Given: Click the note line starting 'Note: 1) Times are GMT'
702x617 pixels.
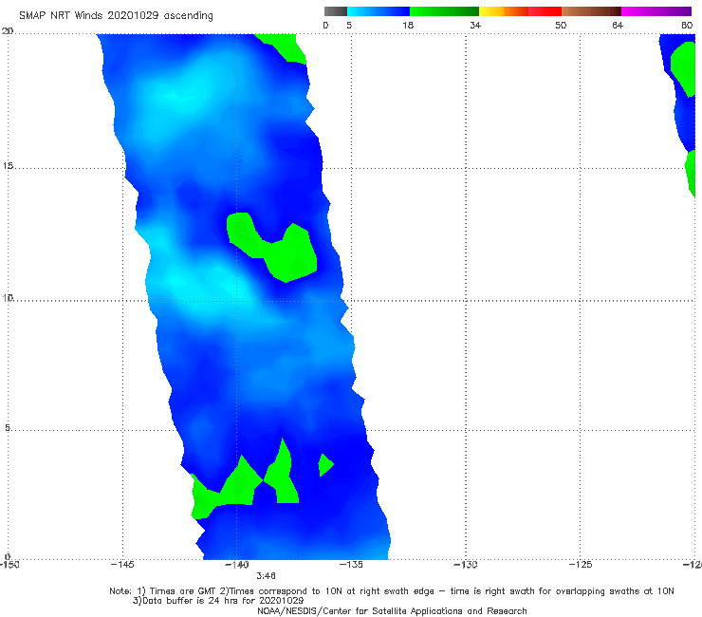Looking at the screenshot, I should coord(391,591).
